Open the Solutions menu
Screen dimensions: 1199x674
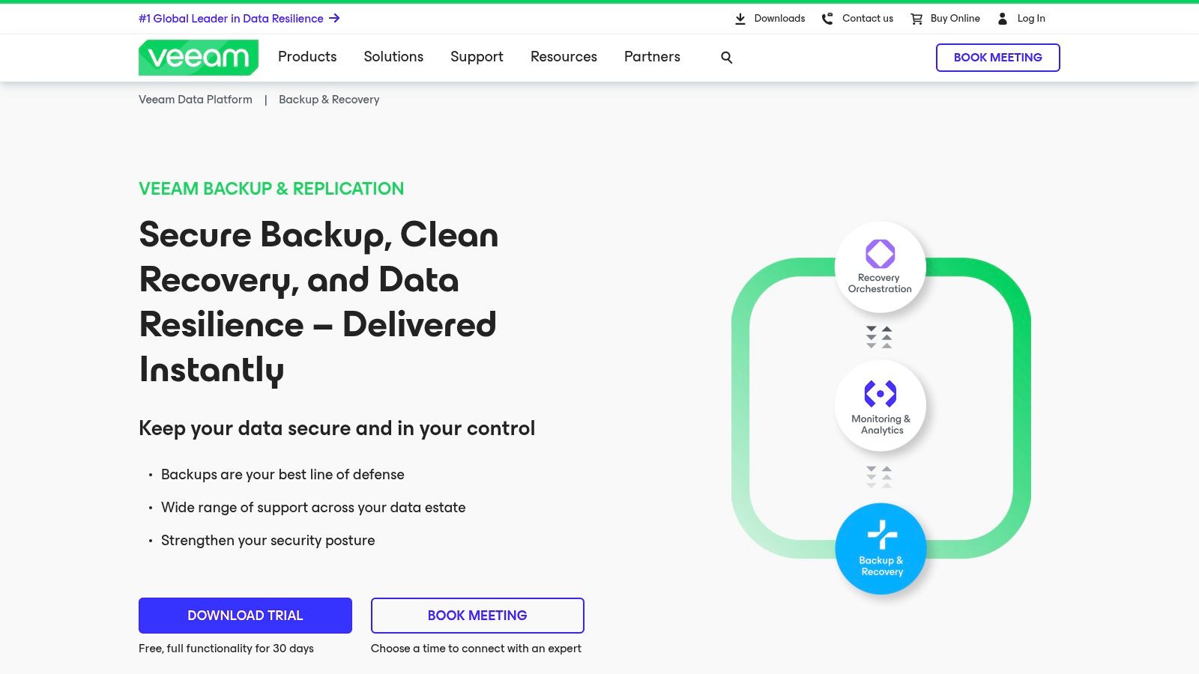(393, 57)
